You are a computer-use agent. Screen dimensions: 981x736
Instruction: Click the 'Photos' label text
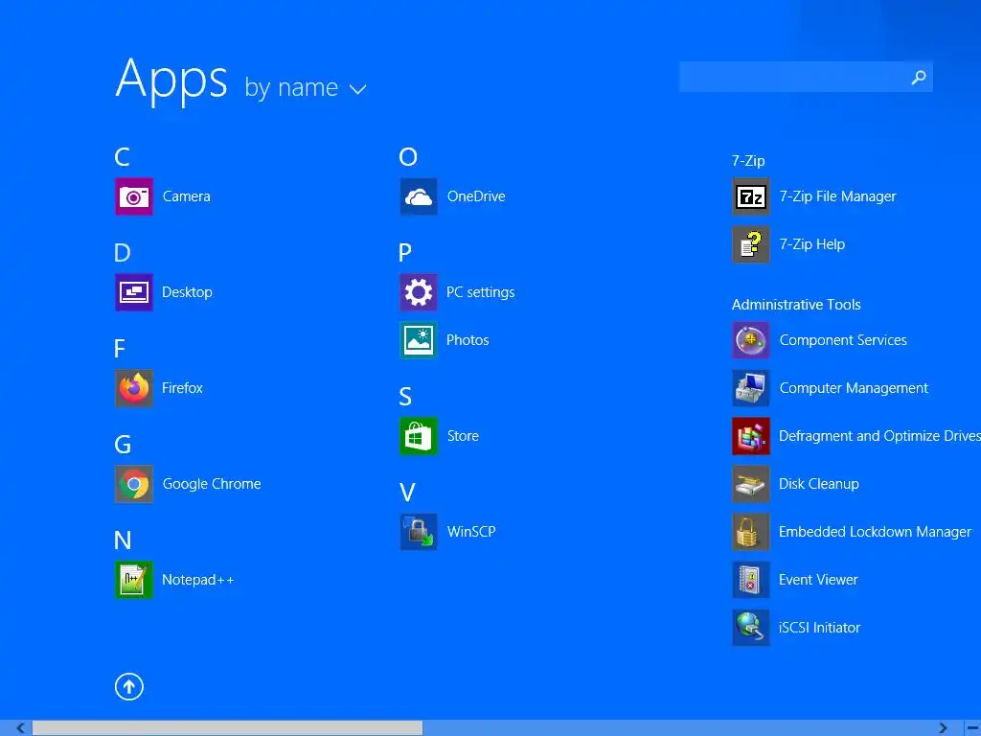point(468,340)
